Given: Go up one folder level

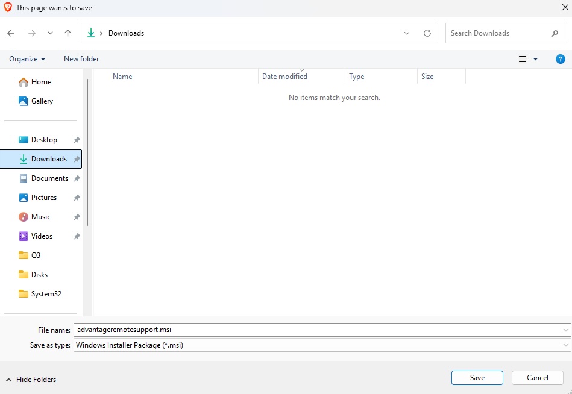Looking at the screenshot, I should click(x=68, y=33).
